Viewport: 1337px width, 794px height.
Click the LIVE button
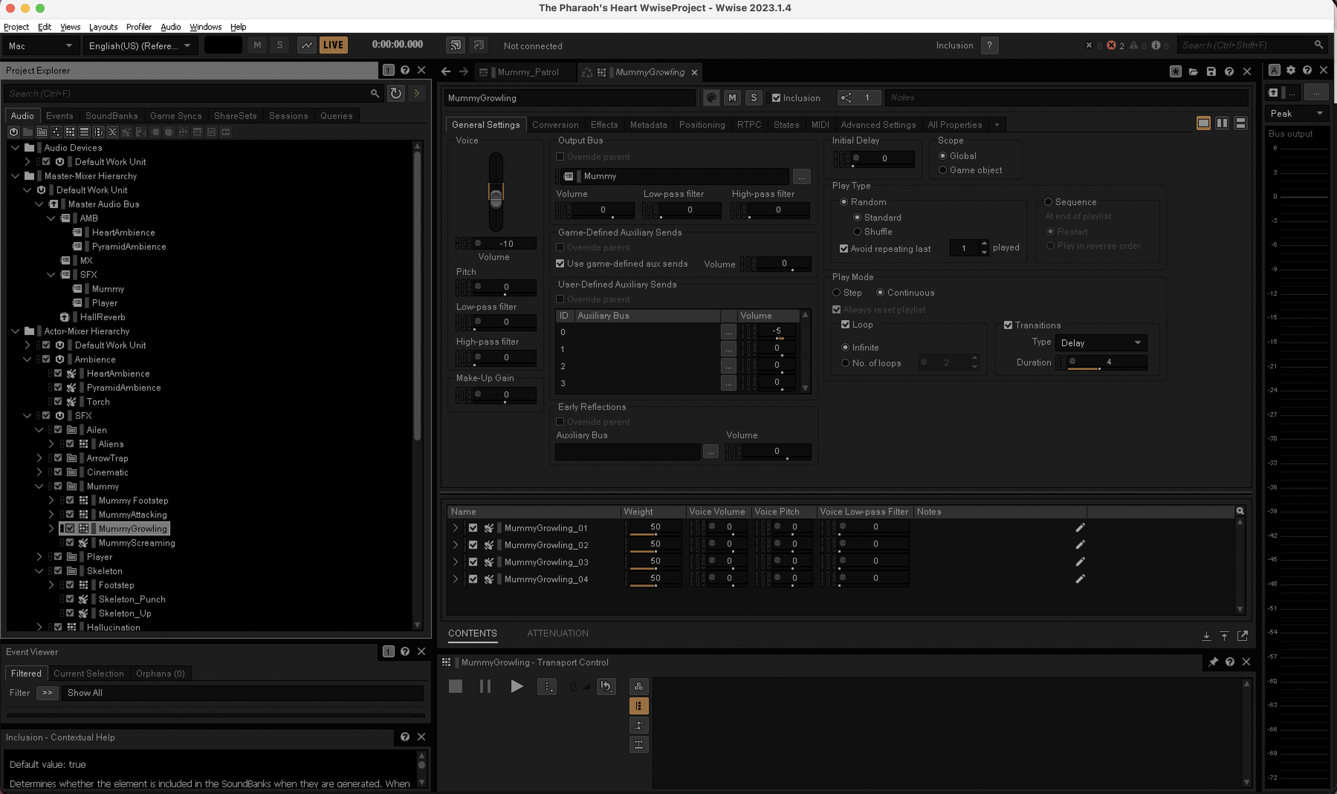333,45
